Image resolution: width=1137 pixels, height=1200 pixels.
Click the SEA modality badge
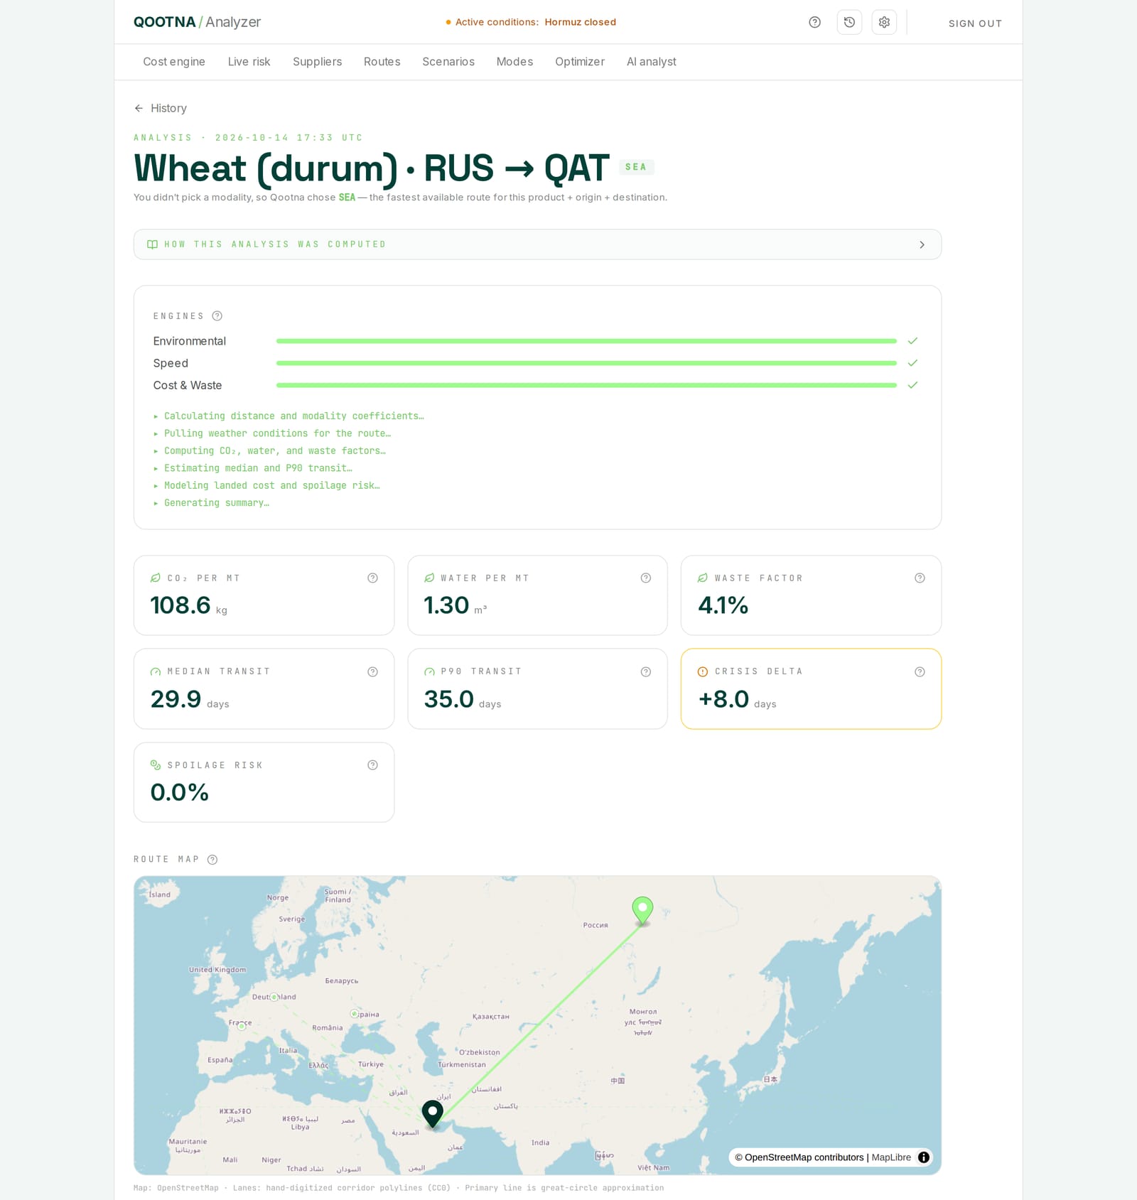(636, 168)
